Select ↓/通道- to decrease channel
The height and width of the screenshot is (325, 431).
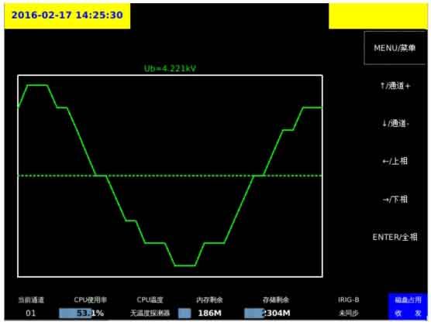coord(395,124)
